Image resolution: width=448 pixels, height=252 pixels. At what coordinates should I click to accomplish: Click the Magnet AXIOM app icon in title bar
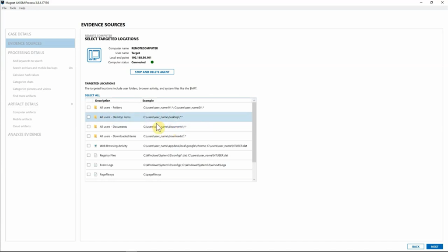[3, 2]
